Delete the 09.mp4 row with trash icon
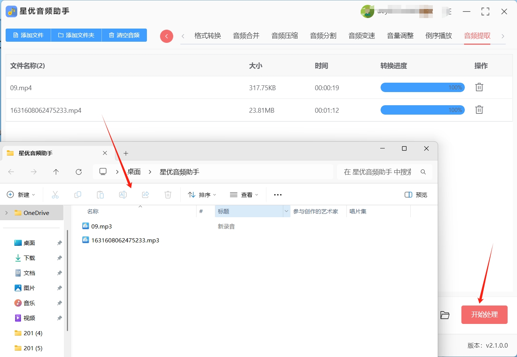 (479, 87)
